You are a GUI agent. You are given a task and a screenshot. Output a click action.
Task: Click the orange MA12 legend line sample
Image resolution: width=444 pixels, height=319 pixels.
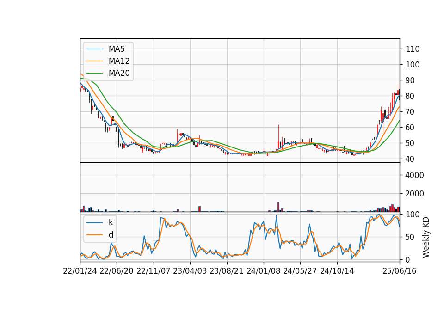click(x=94, y=61)
